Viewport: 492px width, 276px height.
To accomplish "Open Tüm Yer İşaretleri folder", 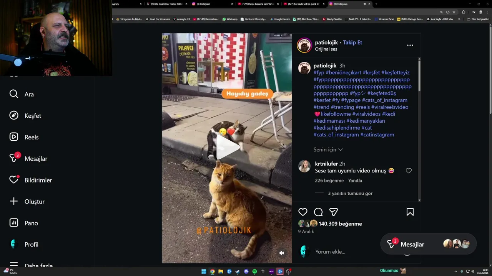I will [478, 19].
